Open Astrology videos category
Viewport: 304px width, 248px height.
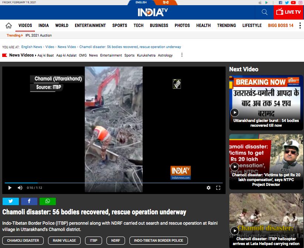[165, 55]
